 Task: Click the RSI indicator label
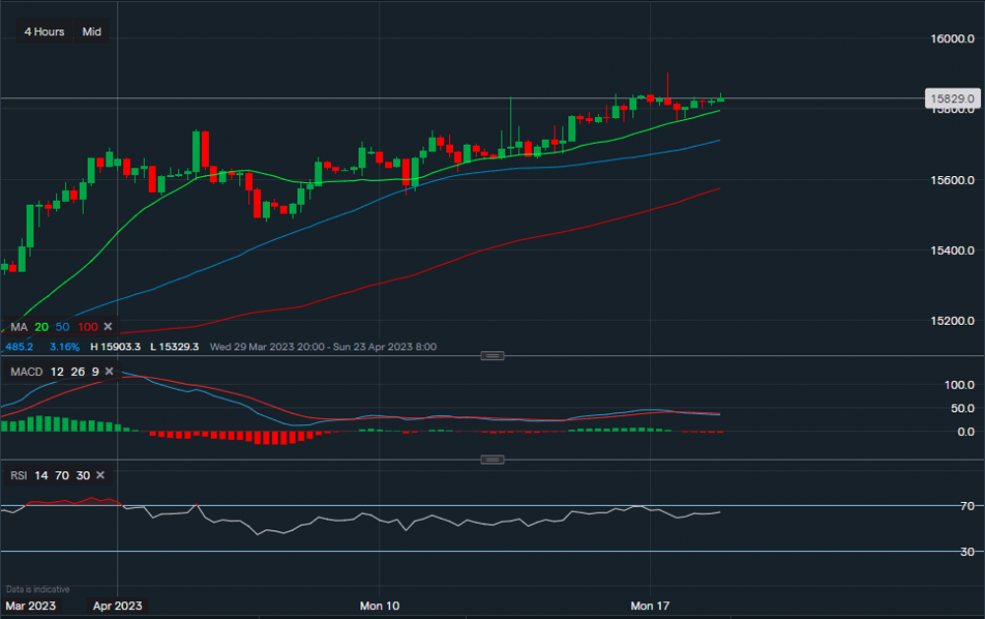(19, 475)
